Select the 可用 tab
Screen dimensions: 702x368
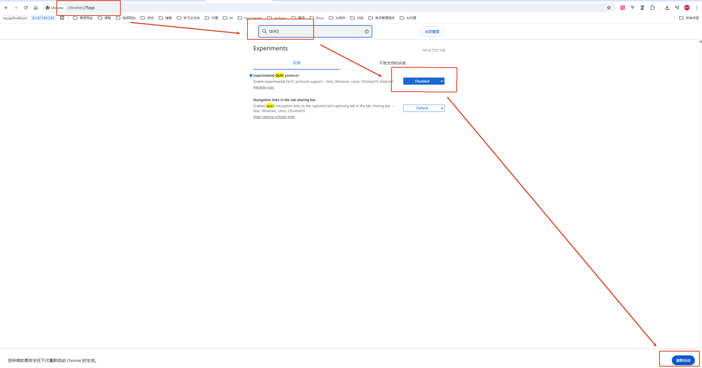pyautogui.click(x=296, y=63)
